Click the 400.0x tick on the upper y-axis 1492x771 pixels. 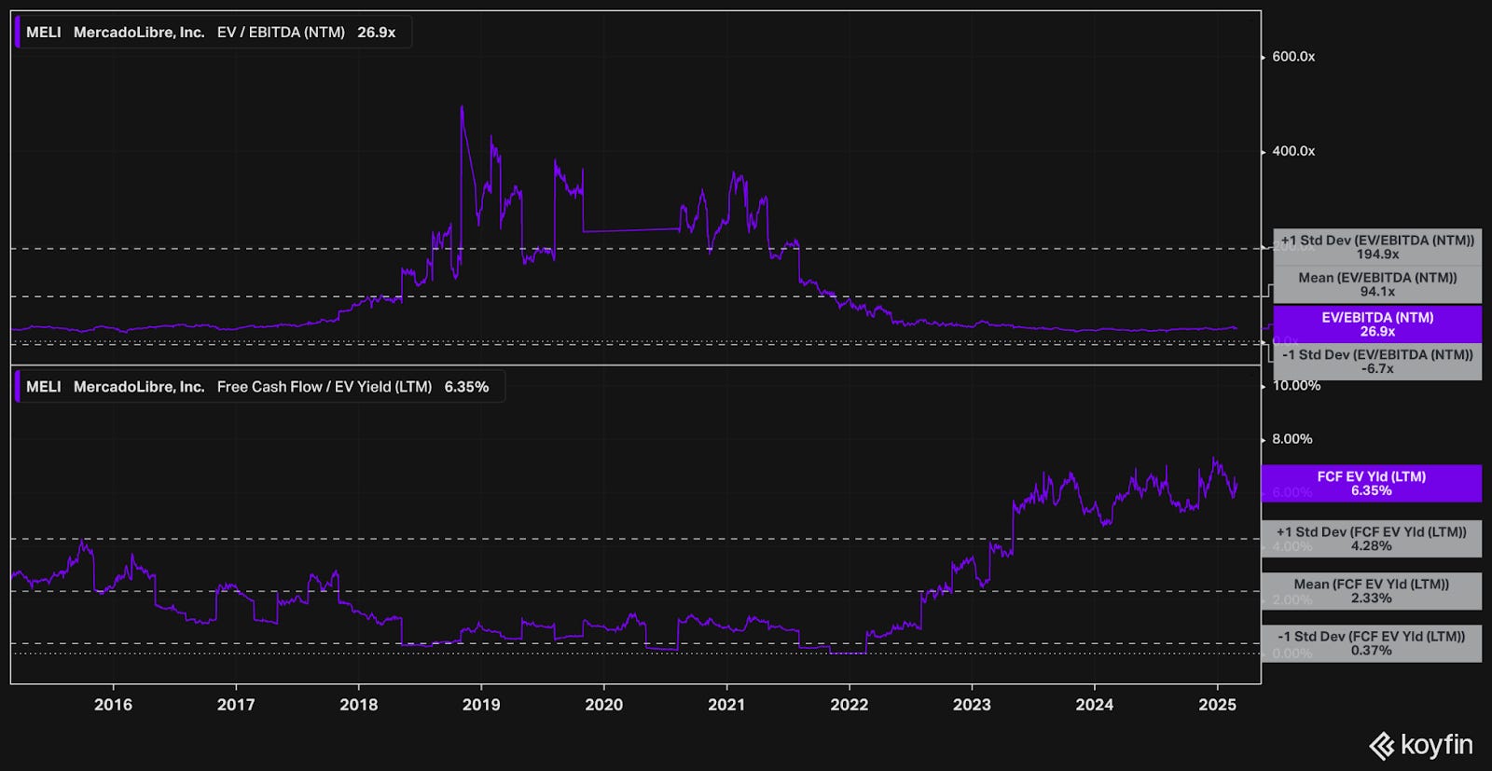pyautogui.click(x=1293, y=151)
